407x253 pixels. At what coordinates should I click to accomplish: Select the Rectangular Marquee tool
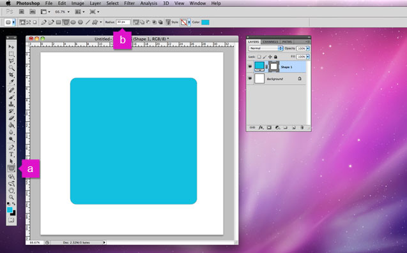[x=11, y=54]
